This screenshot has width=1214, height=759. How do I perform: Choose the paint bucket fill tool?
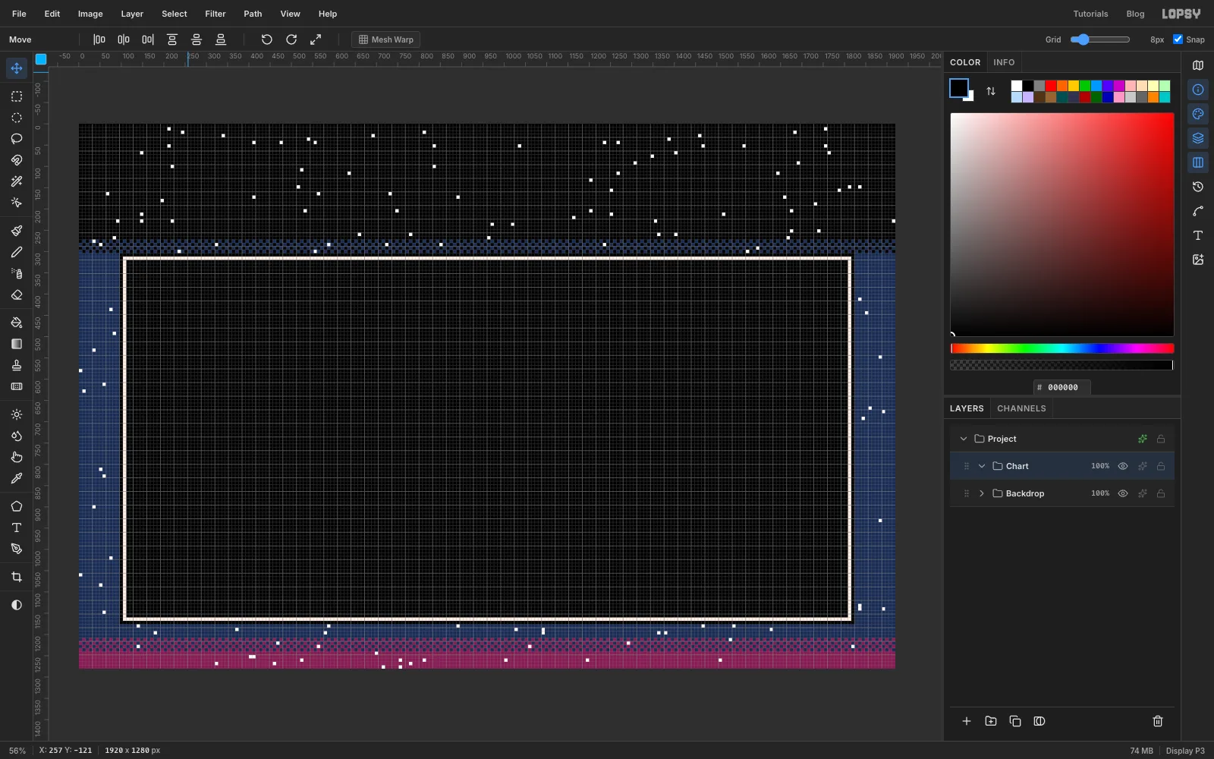tap(17, 323)
